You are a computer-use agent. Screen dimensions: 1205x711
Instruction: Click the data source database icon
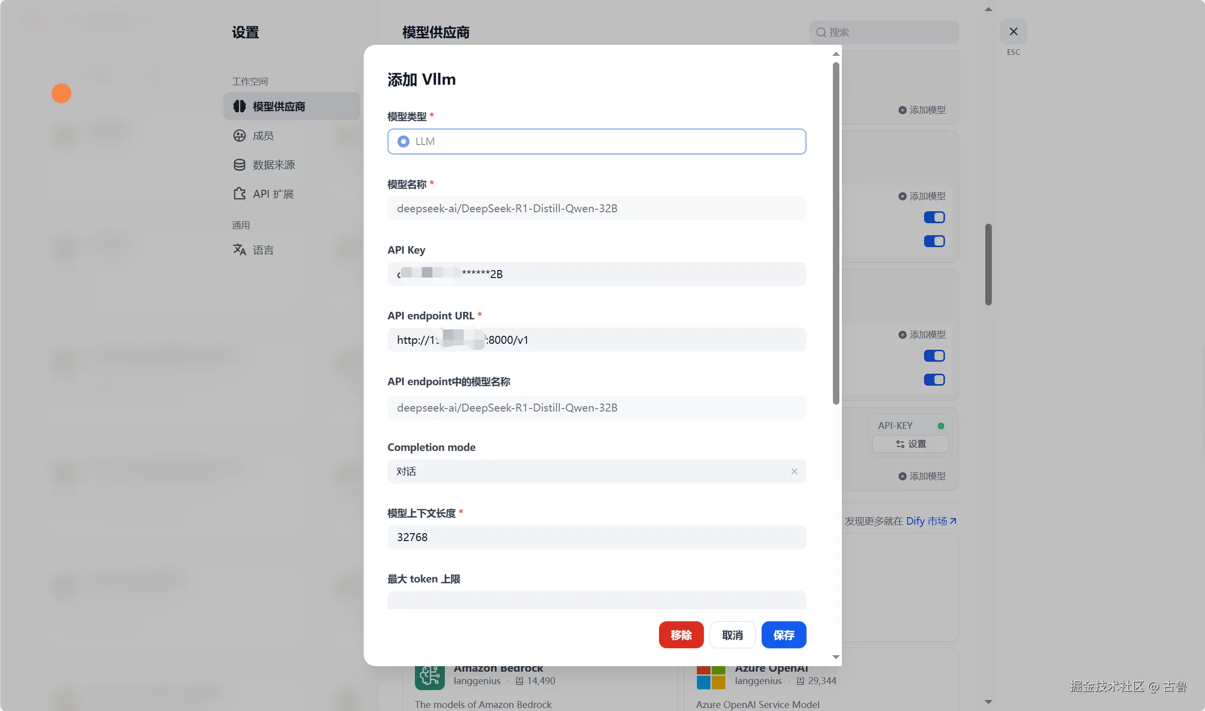(240, 165)
